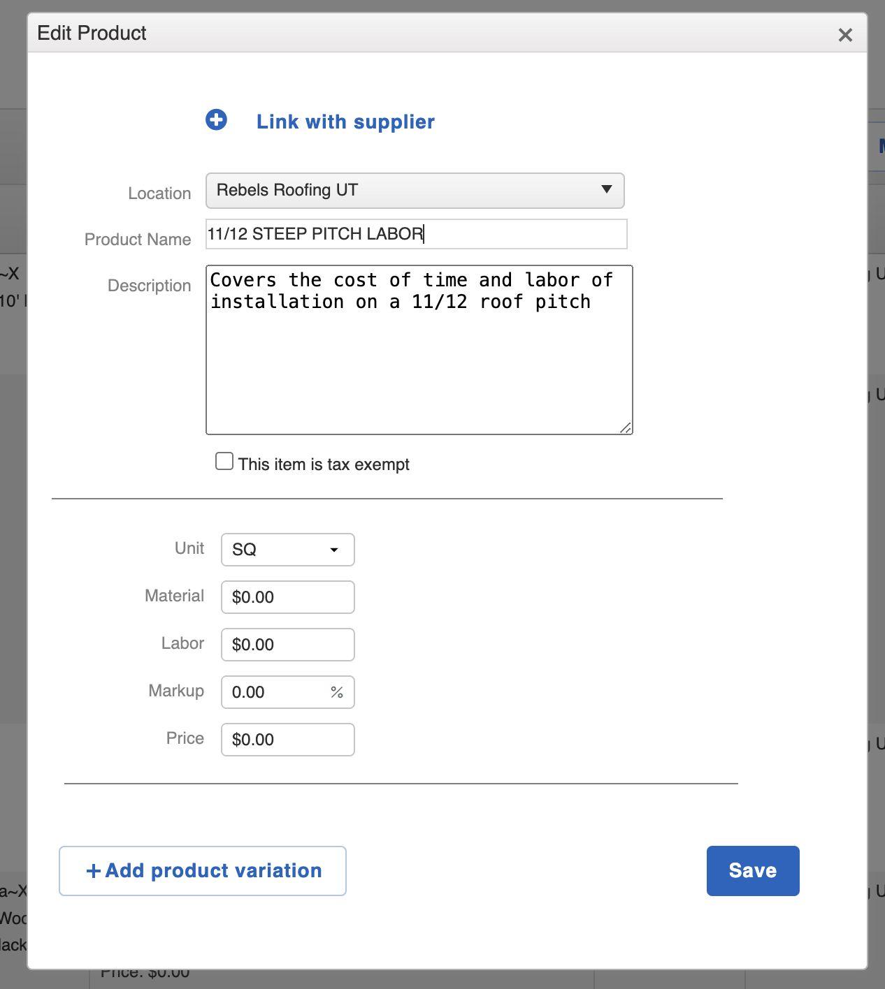The width and height of the screenshot is (885, 989).
Task: Click the Material cost field
Action: (287, 597)
